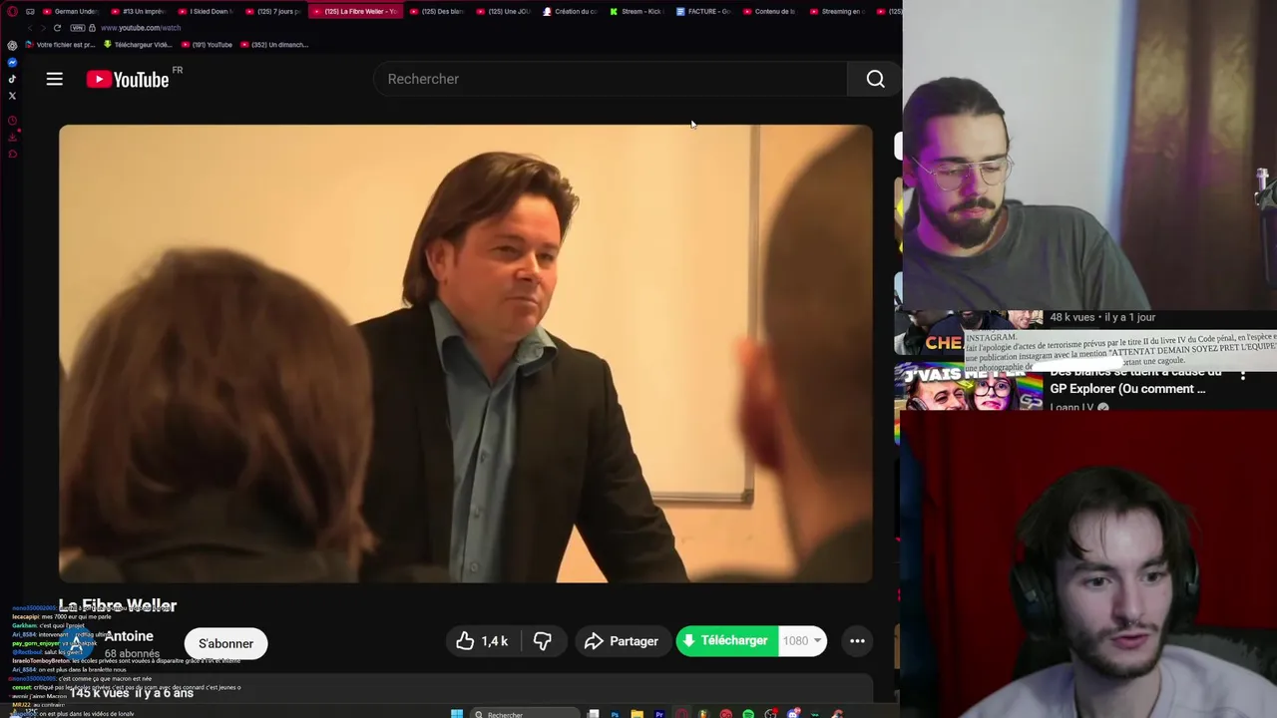Click the video player frame
The width and height of the screenshot is (1277, 718).
point(465,353)
